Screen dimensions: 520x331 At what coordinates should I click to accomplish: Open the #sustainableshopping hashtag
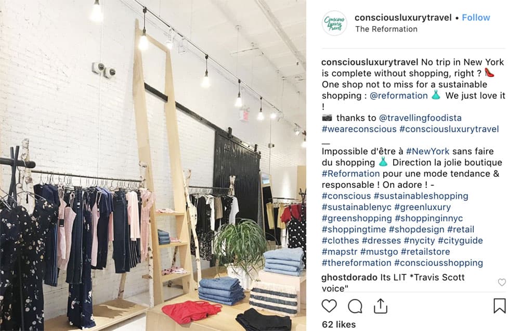(421, 196)
